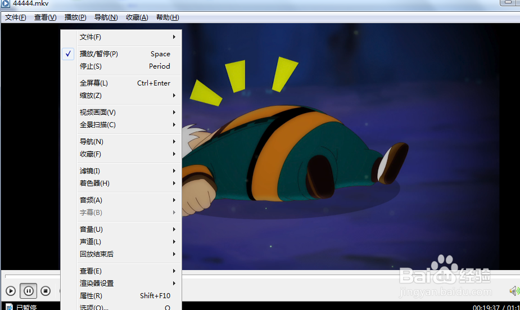Open the 查看(V) menu in menu bar

(45, 17)
